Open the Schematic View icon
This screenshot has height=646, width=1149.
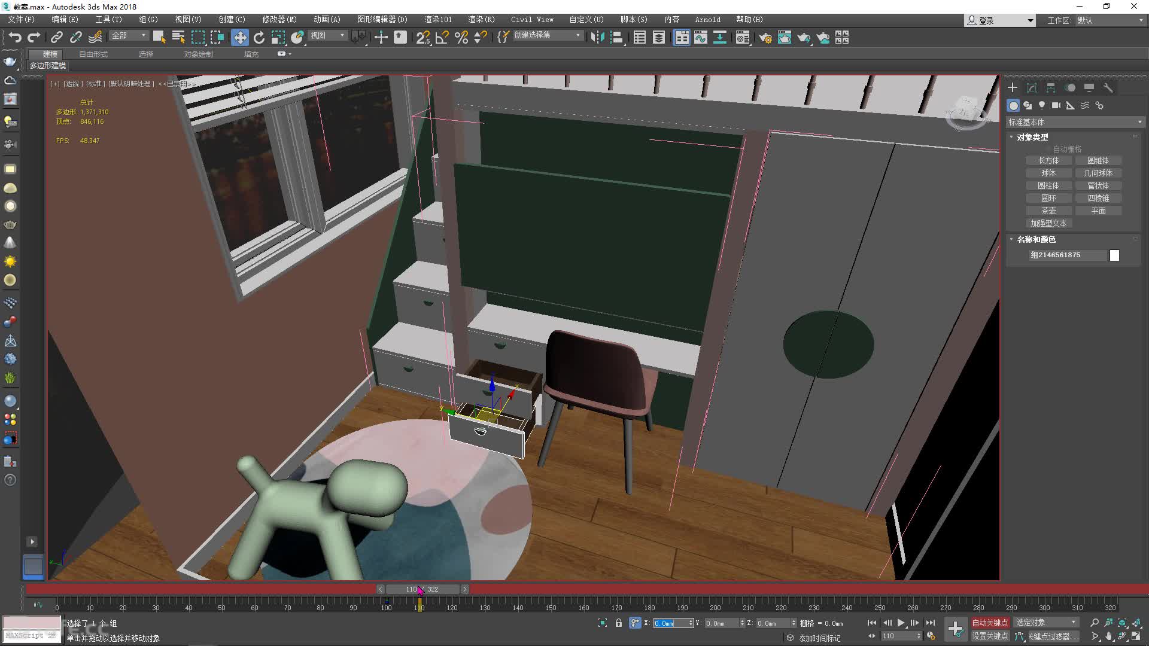[720, 38]
